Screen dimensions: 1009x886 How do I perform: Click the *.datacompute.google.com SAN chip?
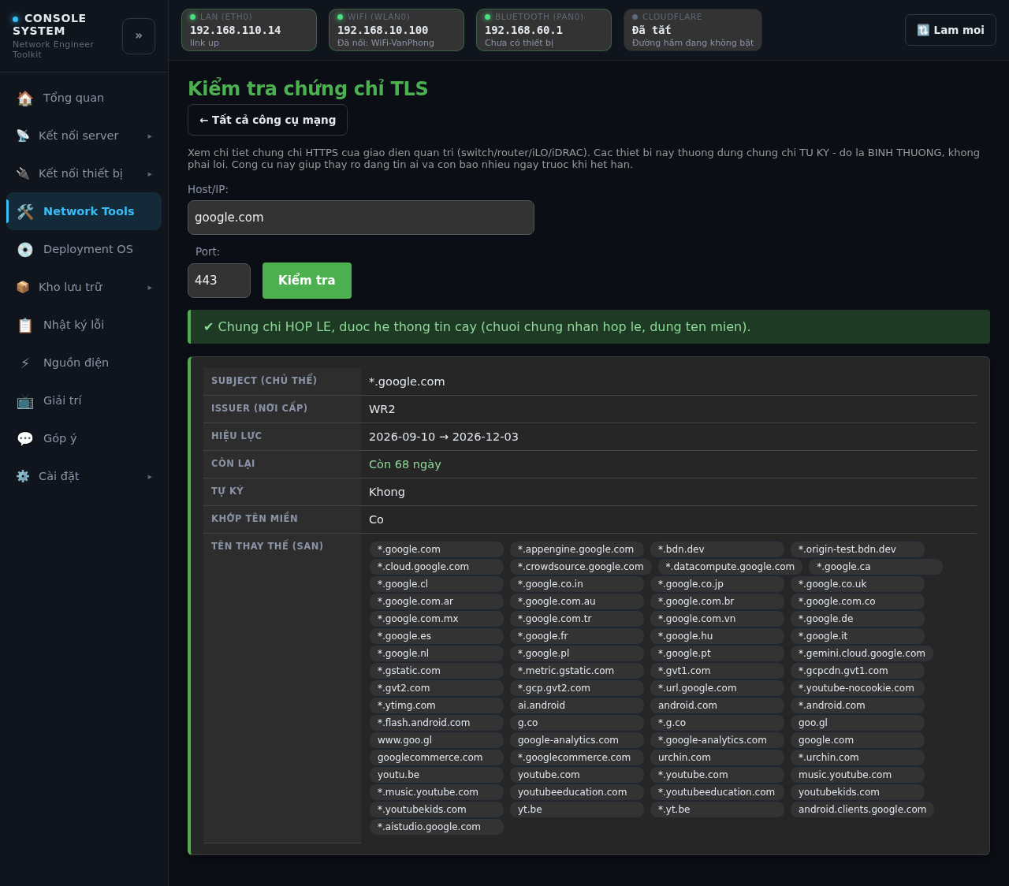730,567
